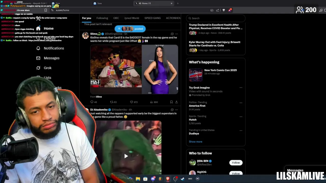Open options for America First trend
Screen dimensions: 326x183
(241, 103)
